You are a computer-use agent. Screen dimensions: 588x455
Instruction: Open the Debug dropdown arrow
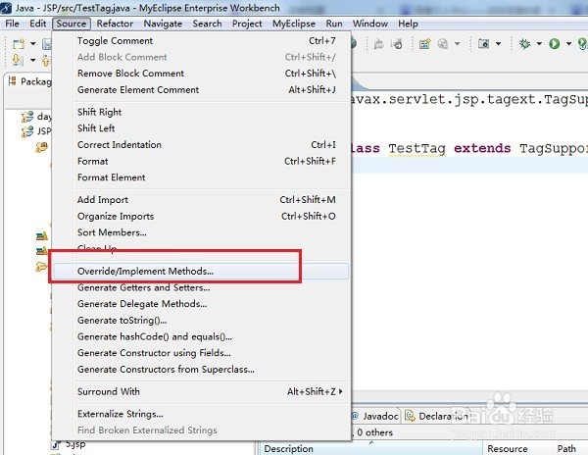539,44
